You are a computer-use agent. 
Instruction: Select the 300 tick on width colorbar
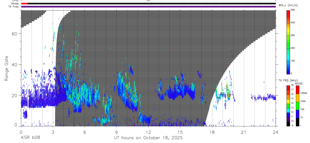pyautogui.click(x=293, y=36)
